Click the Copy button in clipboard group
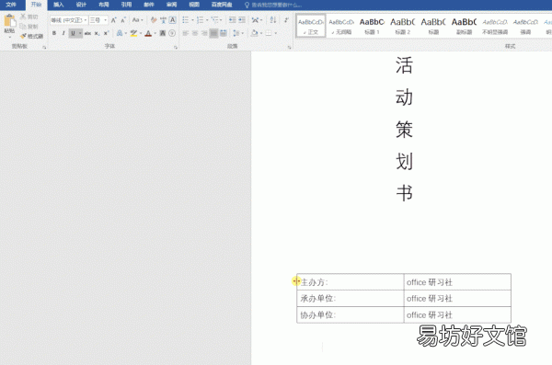This screenshot has width=552, height=365. 29,27
